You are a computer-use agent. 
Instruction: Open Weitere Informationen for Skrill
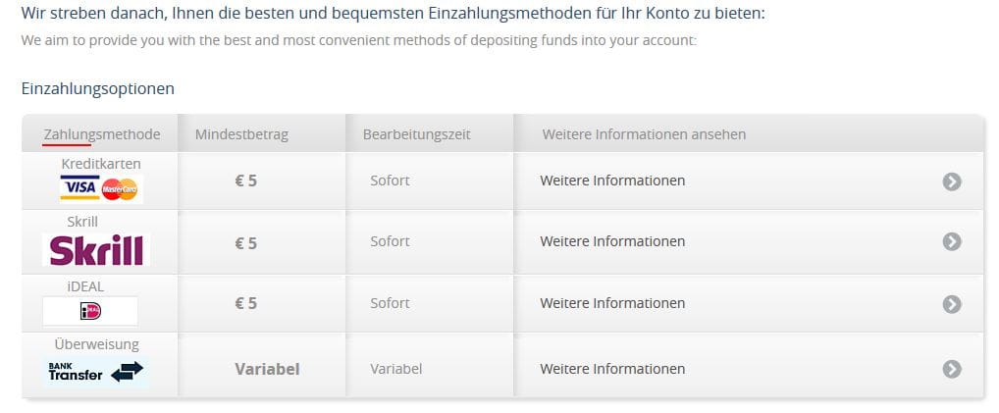point(612,241)
